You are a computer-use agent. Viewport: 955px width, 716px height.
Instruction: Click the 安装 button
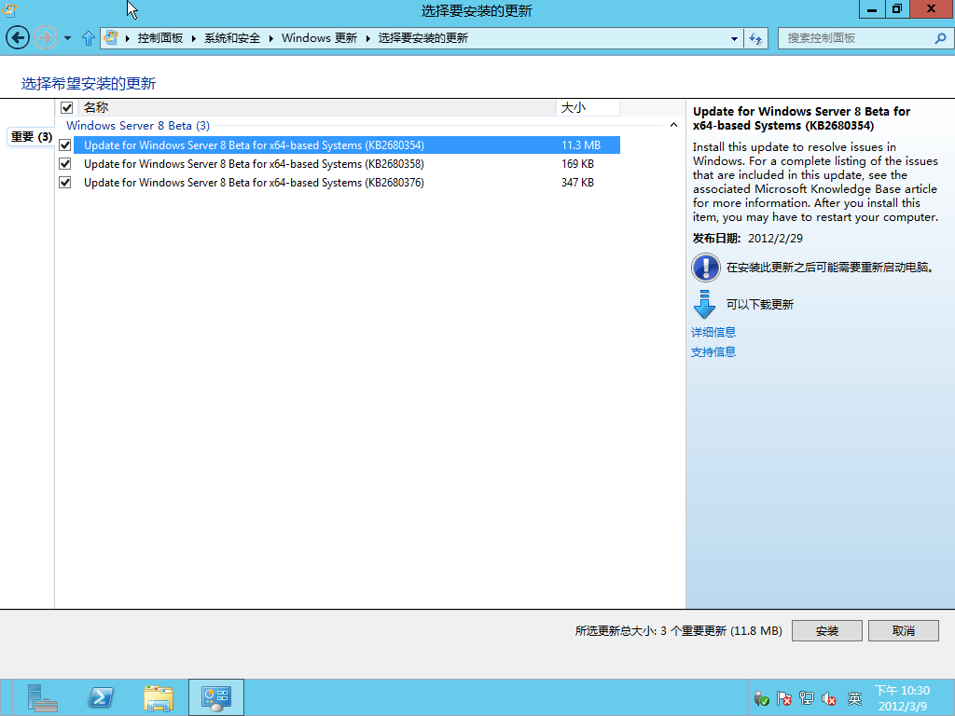coord(827,631)
